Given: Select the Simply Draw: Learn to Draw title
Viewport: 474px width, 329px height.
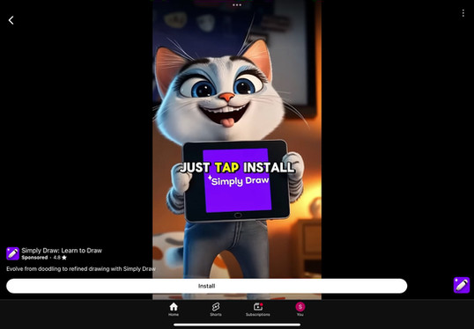Looking at the screenshot, I should (x=62, y=250).
